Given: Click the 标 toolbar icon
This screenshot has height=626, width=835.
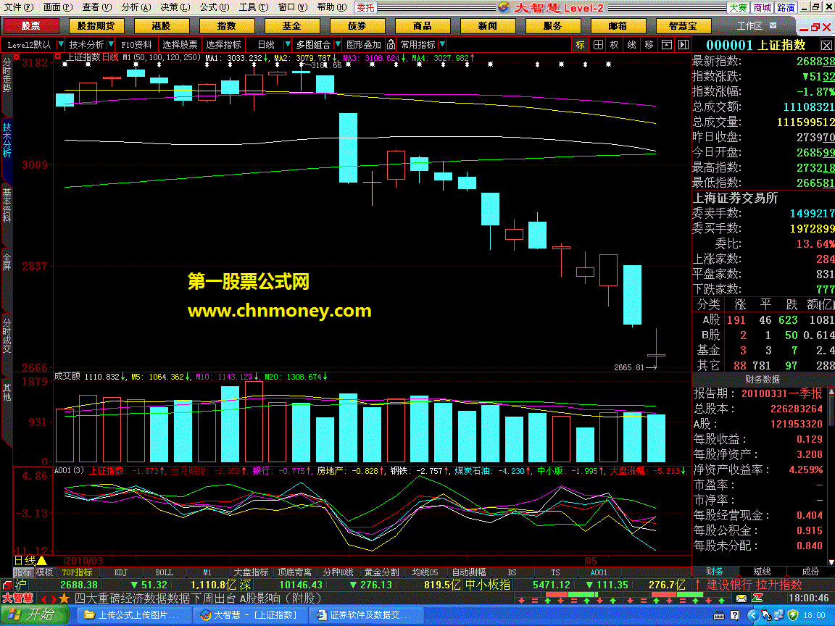Looking at the screenshot, I should click(x=581, y=45).
